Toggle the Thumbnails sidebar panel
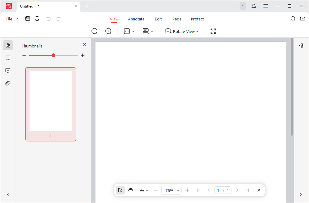The image size is (309, 203). click(x=8, y=45)
